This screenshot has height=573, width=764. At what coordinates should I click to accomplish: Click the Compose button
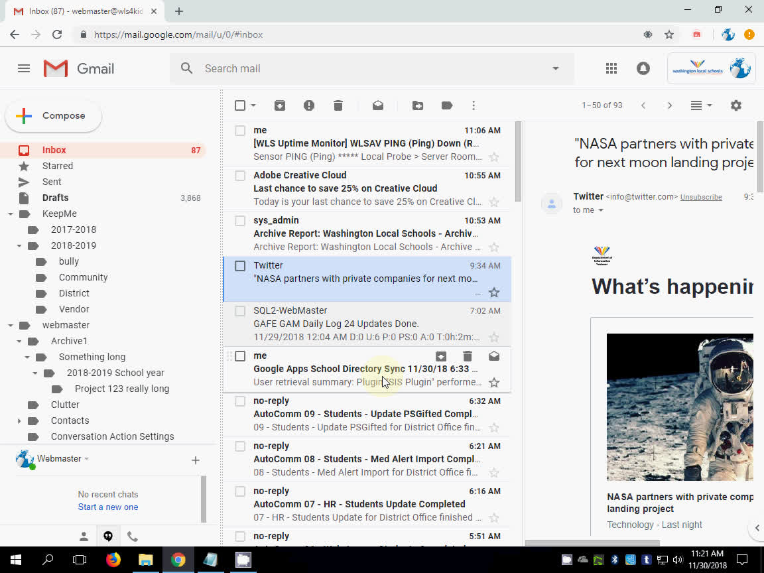tap(53, 115)
